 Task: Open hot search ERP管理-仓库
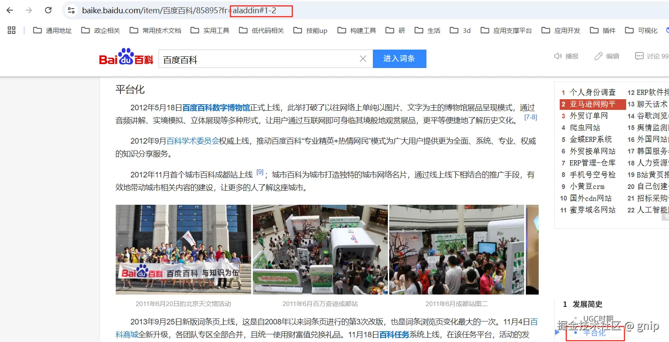(x=593, y=163)
